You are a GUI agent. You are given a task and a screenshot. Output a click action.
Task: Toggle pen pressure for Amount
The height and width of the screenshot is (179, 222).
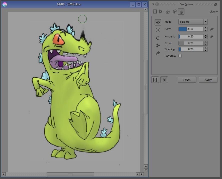[x=212, y=37]
